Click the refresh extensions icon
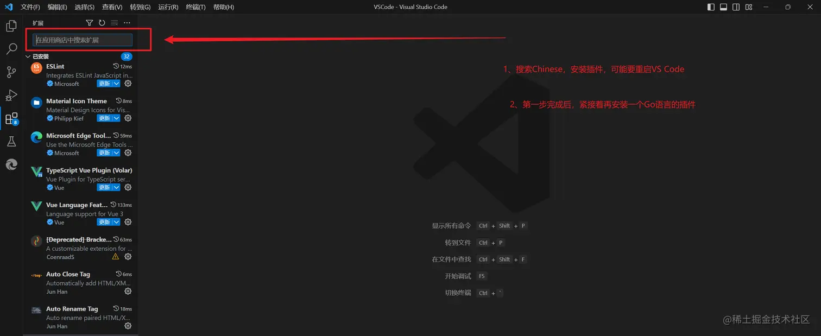The image size is (821, 336). pyautogui.click(x=102, y=23)
